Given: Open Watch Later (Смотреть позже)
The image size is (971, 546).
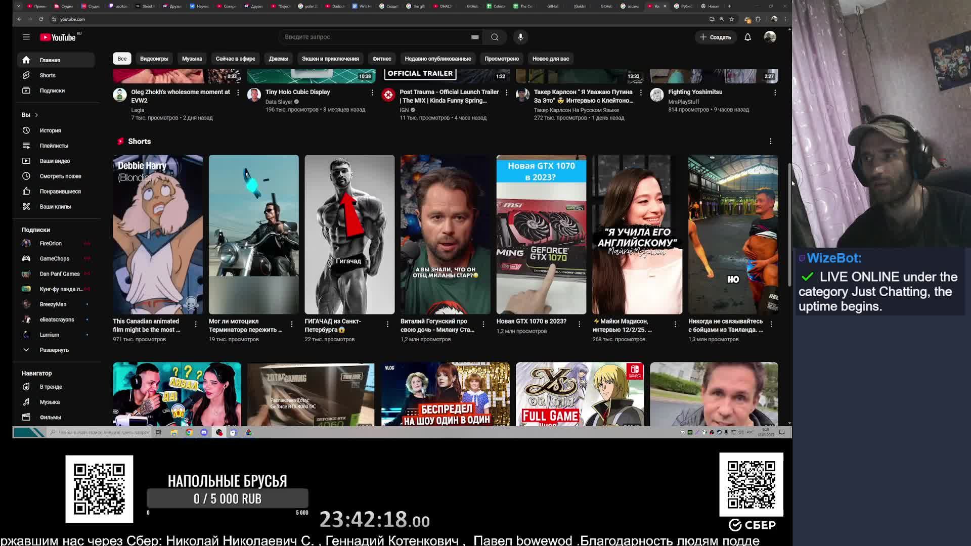Looking at the screenshot, I should [x=60, y=176].
